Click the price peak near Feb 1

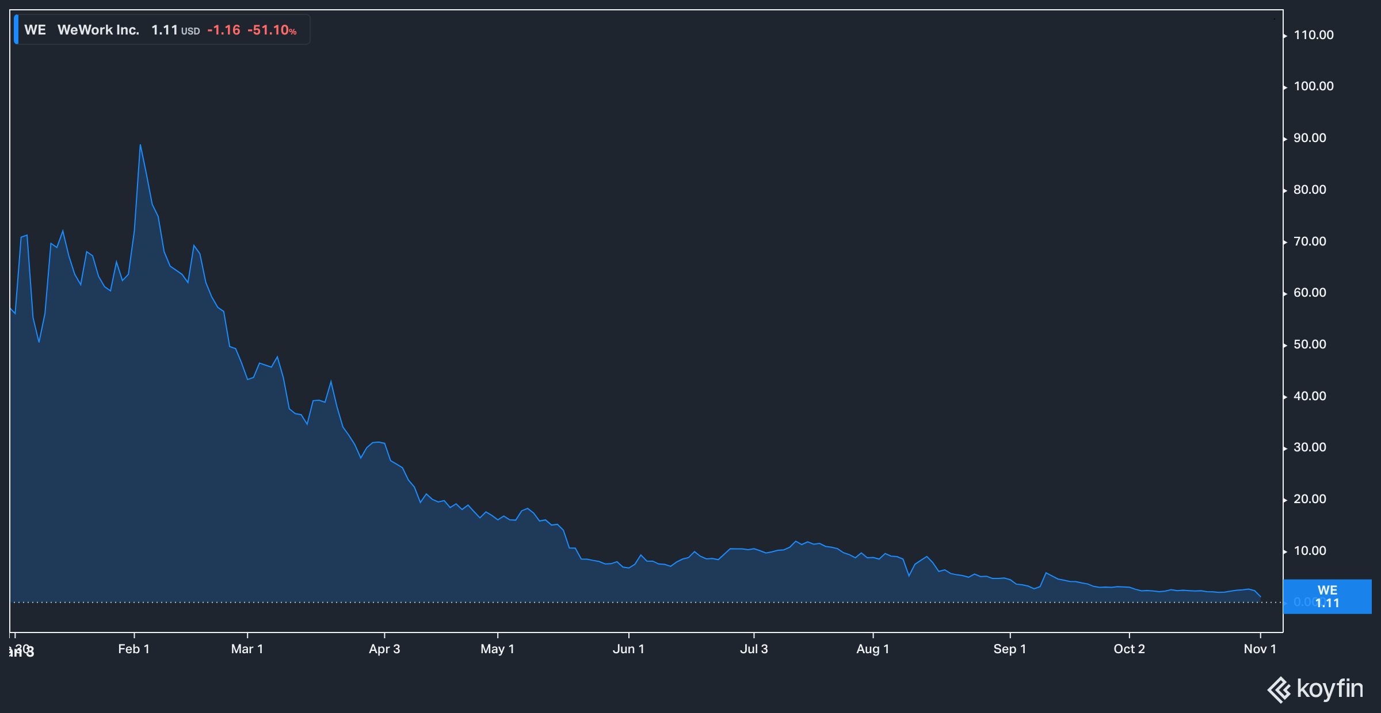140,145
